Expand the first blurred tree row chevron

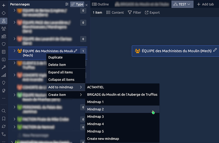pos(14,10)
